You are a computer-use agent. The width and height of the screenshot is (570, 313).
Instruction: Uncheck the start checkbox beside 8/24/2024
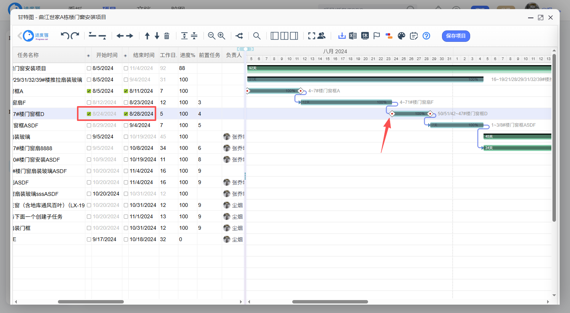(89, 114)
